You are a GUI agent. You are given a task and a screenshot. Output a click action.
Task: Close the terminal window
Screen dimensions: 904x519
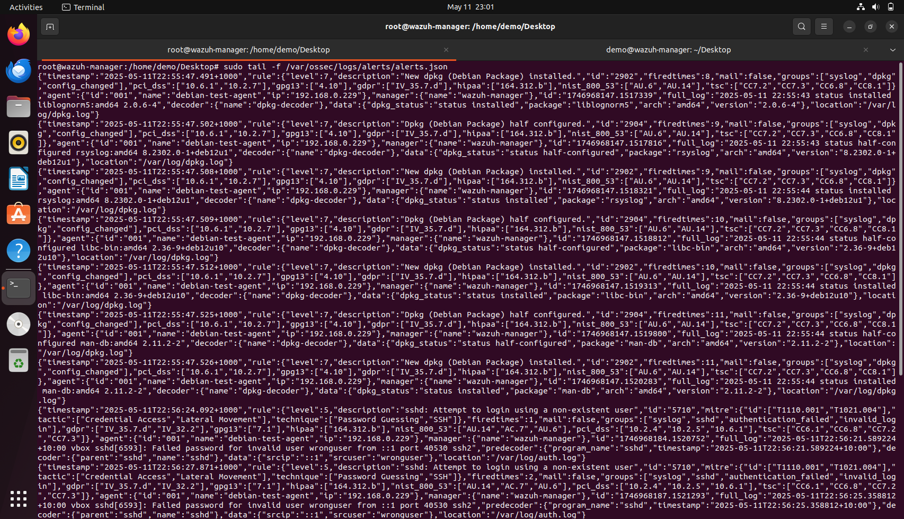click(x=892, y=26)
